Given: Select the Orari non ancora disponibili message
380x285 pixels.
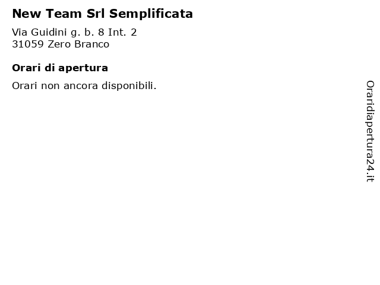Looking at the screenshot, I should 84,85.
